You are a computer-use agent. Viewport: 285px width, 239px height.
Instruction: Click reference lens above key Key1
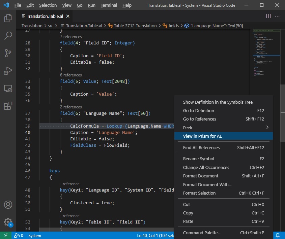(x=70, y=184)
